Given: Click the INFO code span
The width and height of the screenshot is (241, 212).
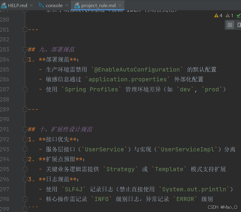Looking at the screenshot, I should (x=102, y=199).
